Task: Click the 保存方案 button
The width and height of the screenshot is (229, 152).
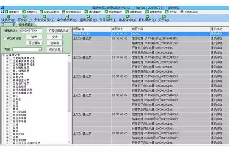Action: coord(55,50)
